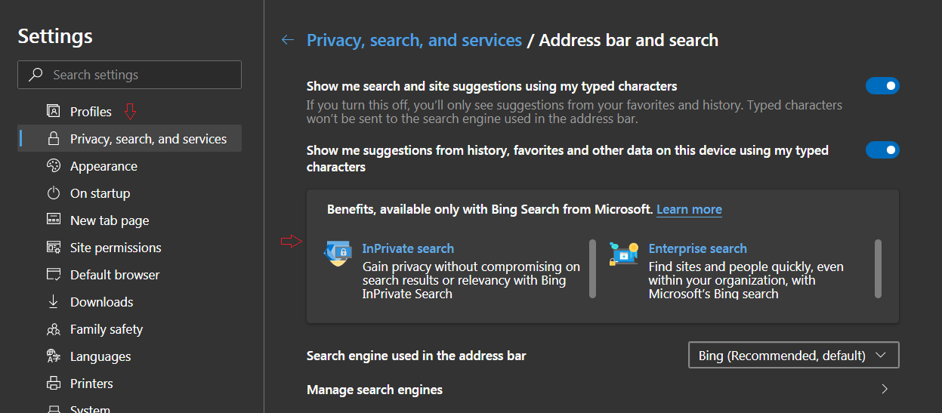Click Manage search engines row
This screenshot has width=942, height=413.
click(603, 390)
